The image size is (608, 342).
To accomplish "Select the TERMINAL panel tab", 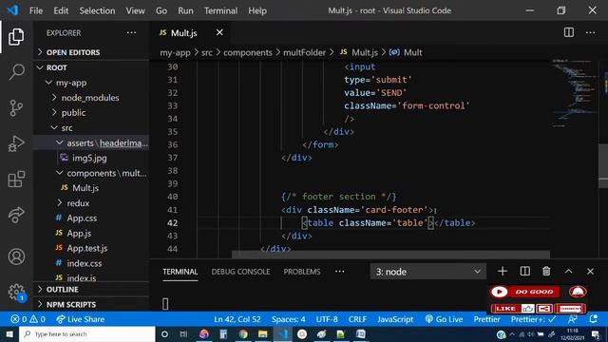I will coord(180,272).
